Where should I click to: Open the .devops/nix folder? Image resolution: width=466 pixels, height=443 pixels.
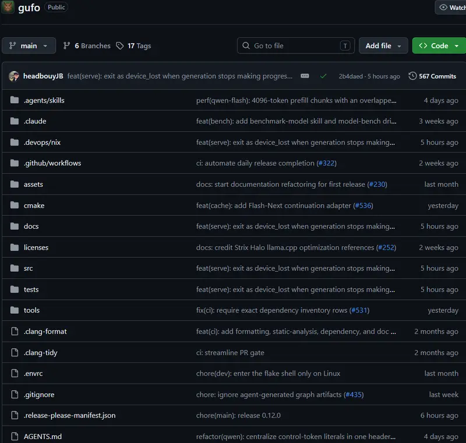[x=42, y=142]
